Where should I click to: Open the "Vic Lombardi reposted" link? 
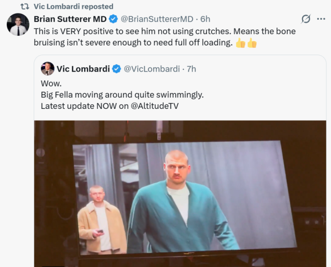73,7
